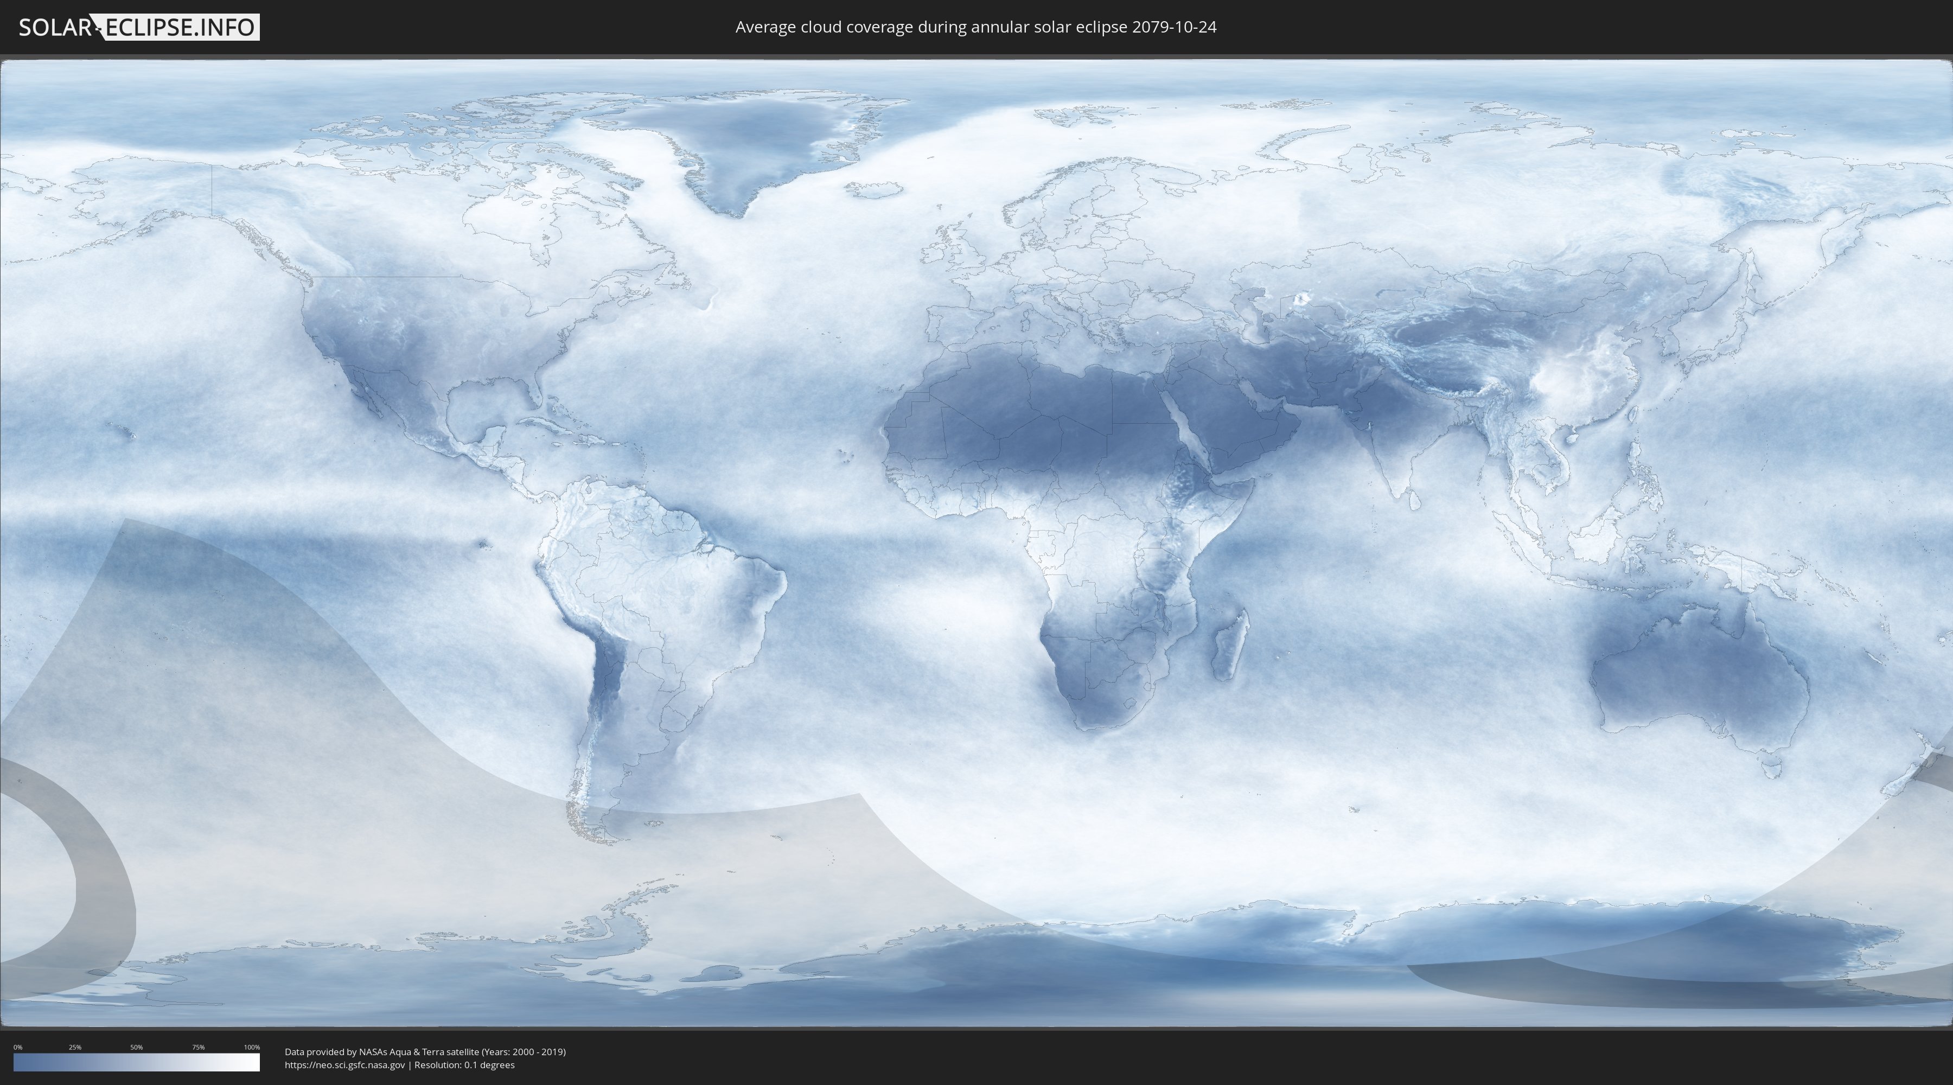Click the SOLAR-ECLIPSE.INFO logo
This screenshot has height=1085, width=1953.
click(x=139, y=27)
